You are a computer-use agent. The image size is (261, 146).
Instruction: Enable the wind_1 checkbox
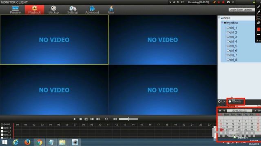point(2,128)
